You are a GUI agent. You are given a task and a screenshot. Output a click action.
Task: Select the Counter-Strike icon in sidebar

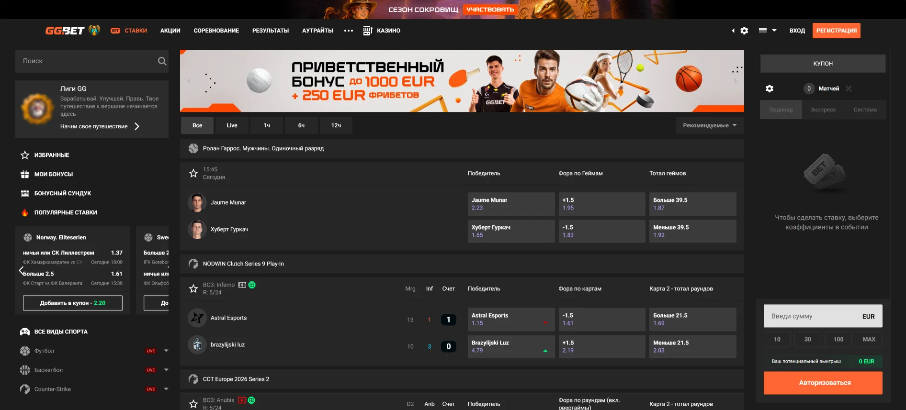(25, 389)
